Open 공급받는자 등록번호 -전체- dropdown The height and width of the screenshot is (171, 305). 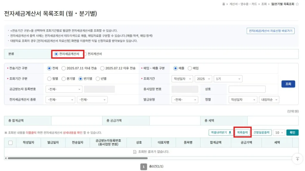[x=64, y=89]
